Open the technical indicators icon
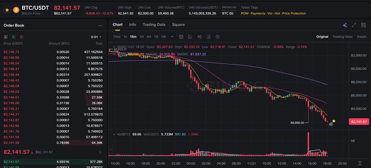Viewport: 371px width, 168px height. [190, 37]
